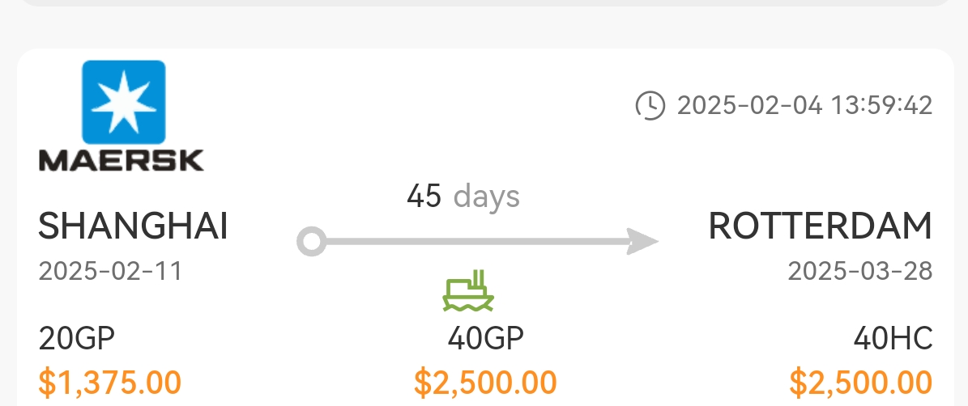Open the Maersk Shanghai–Rotterdam quote card
This screenshot has width=968, height=406.
(485, 227)
